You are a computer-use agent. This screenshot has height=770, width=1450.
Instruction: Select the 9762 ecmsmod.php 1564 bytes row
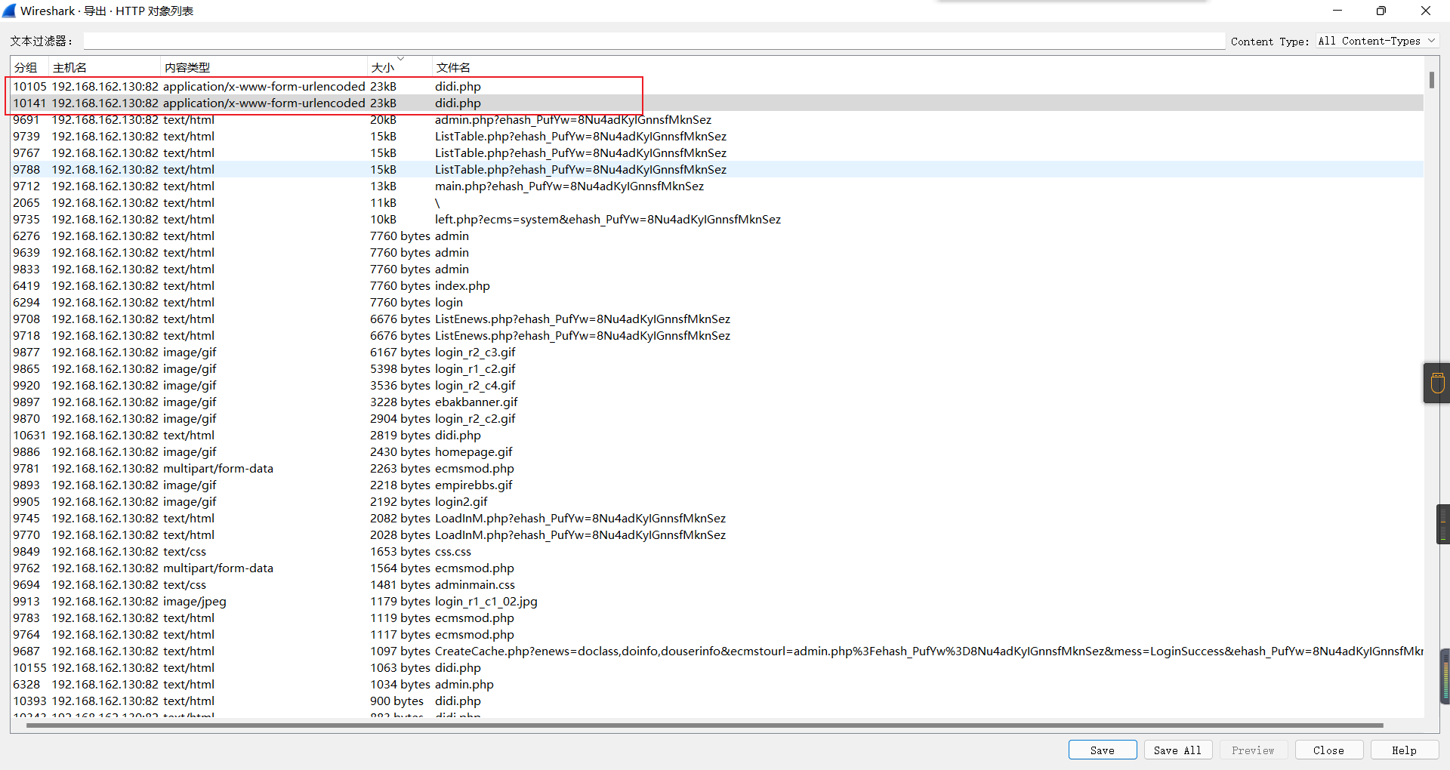(717, 568)
